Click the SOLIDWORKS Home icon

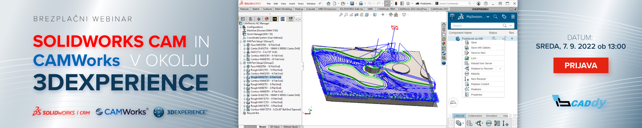tap(328, 4)
